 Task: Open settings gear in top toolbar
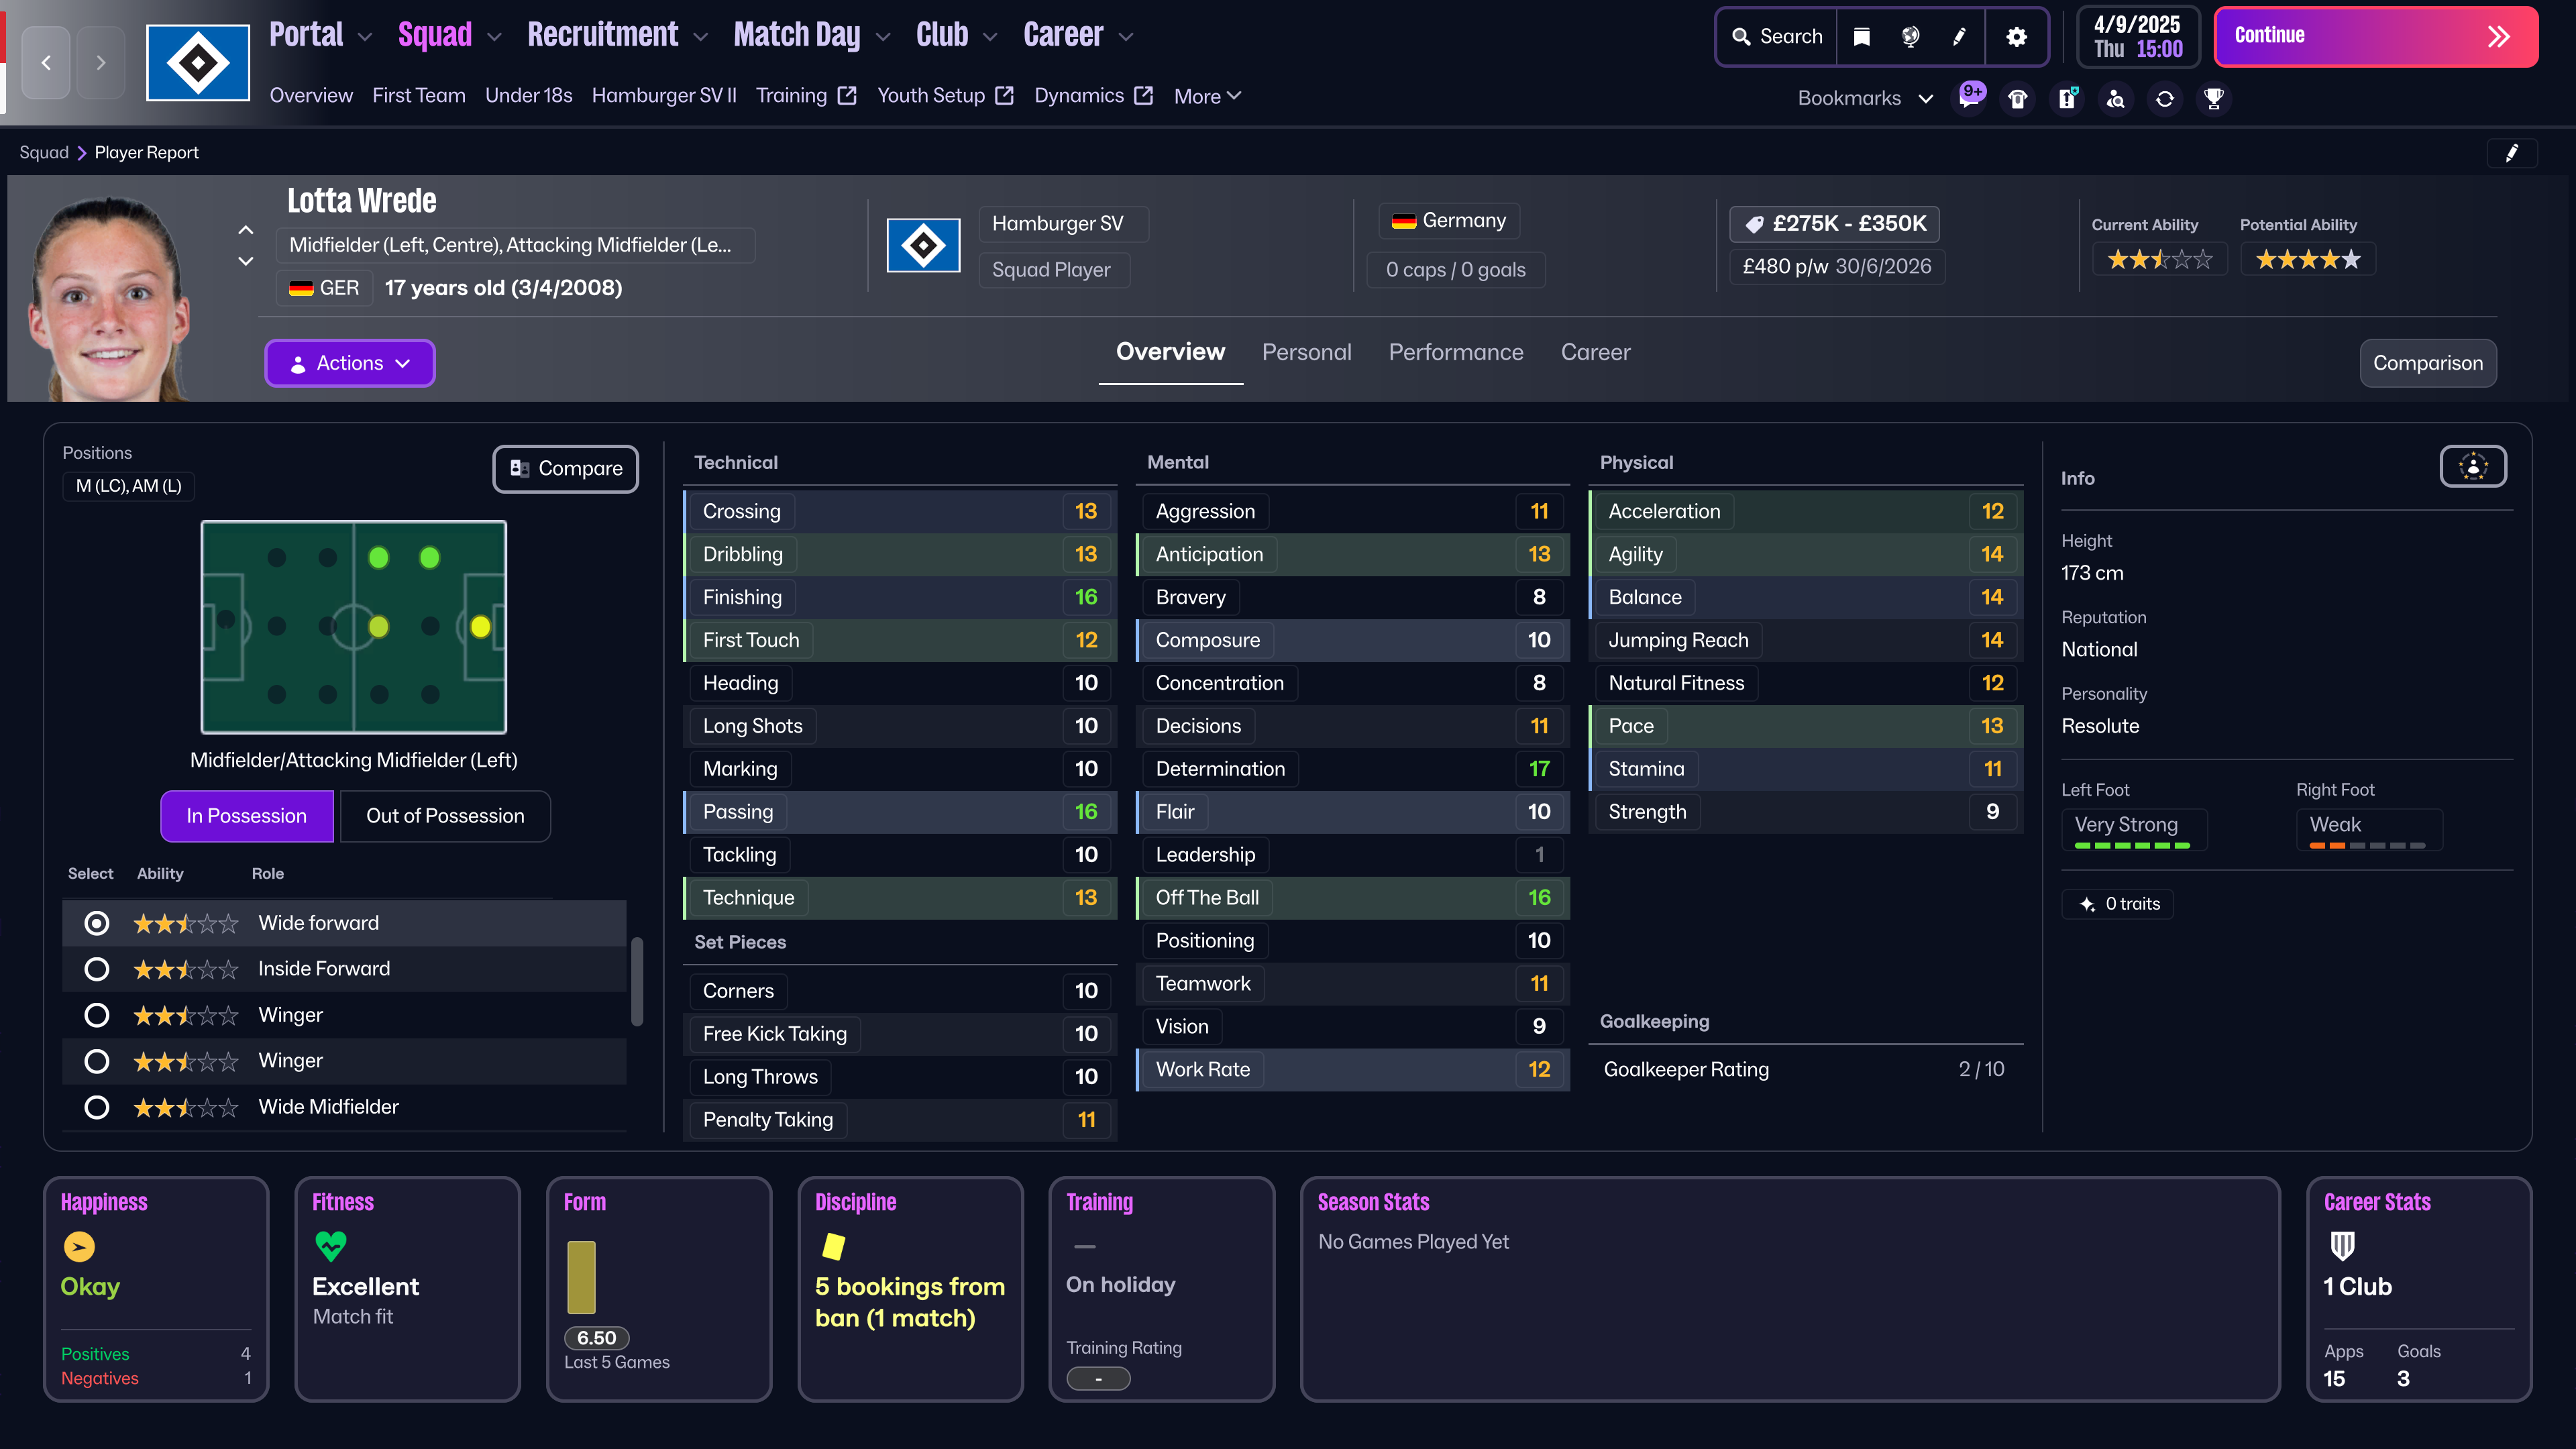(x=2016, y=37)
